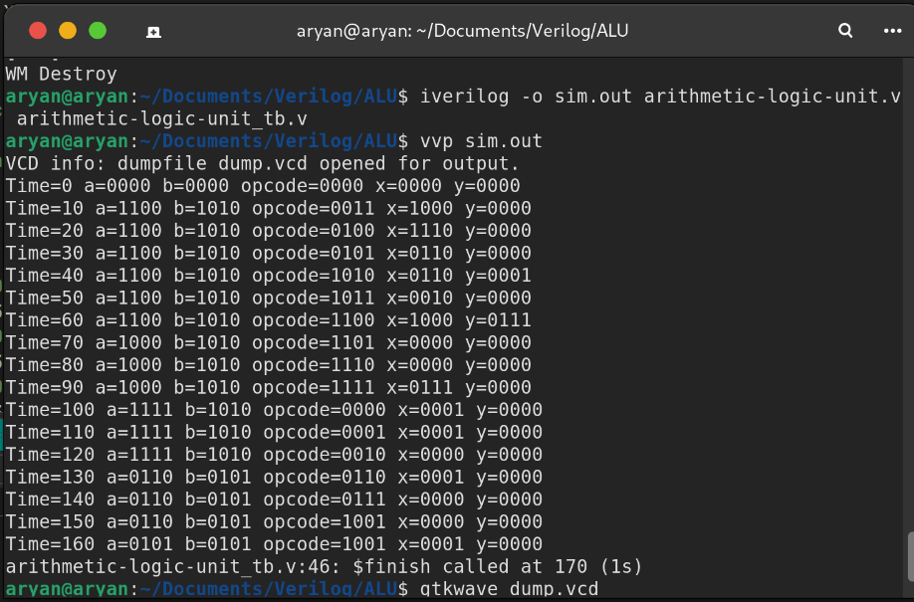Close the terminal with red button
This screenshot has height=602, width=914.
coord(38,31)
